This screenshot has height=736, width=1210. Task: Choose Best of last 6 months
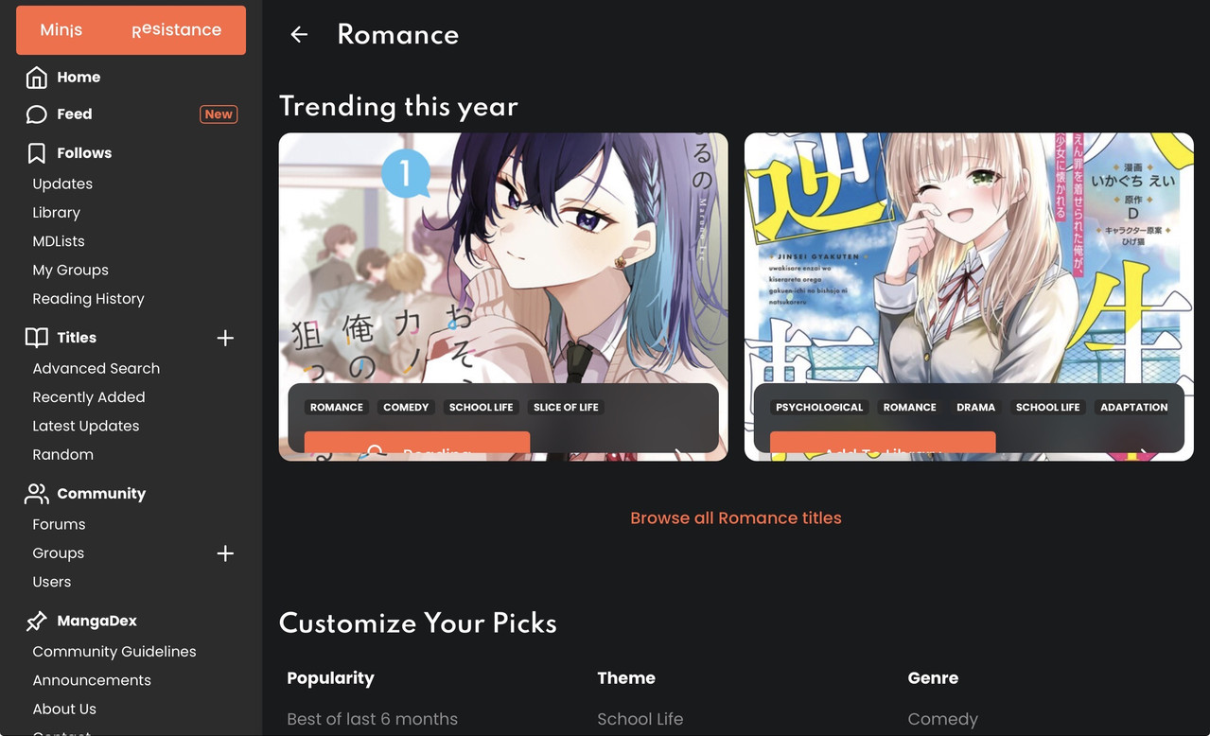click(x=373, y=719)
